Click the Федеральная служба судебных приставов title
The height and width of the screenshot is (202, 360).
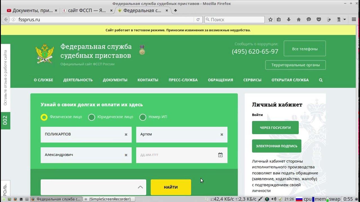(96, 51)
